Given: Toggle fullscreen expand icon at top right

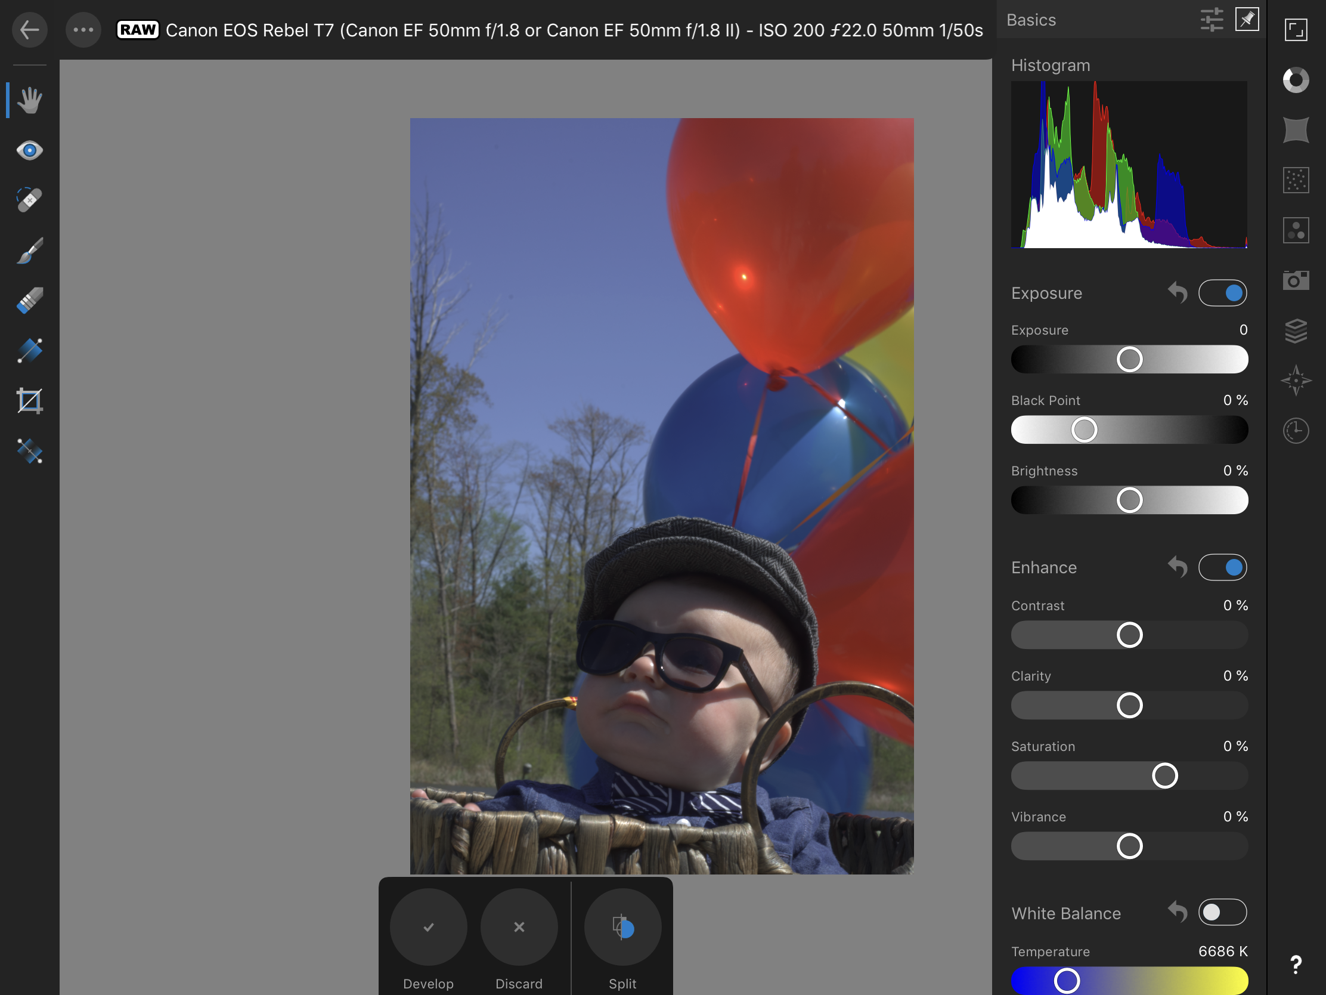Looking at the screenshot, I should tap(1296, 30).
